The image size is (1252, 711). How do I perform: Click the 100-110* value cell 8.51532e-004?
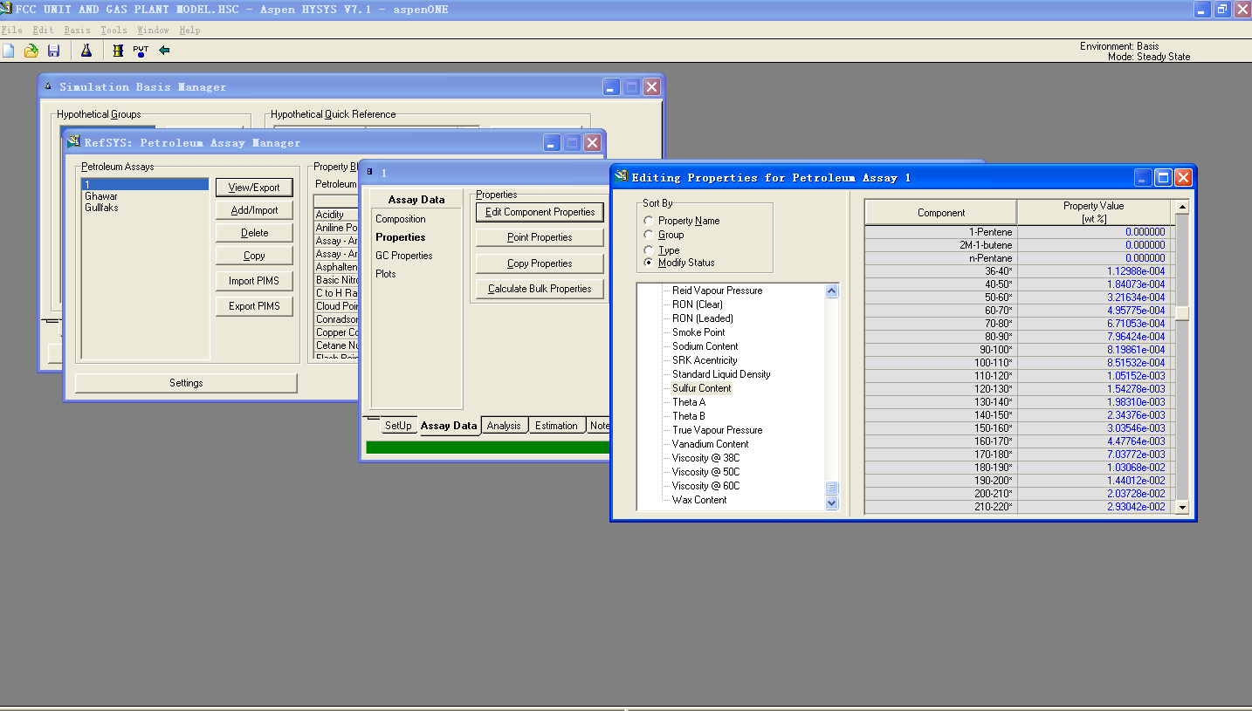pos(1094,363)
